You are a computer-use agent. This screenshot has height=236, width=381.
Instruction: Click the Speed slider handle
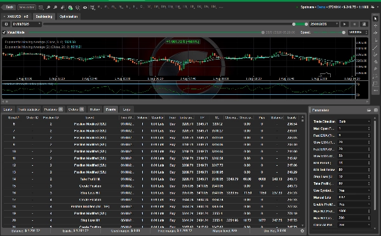tap(344, 32)
